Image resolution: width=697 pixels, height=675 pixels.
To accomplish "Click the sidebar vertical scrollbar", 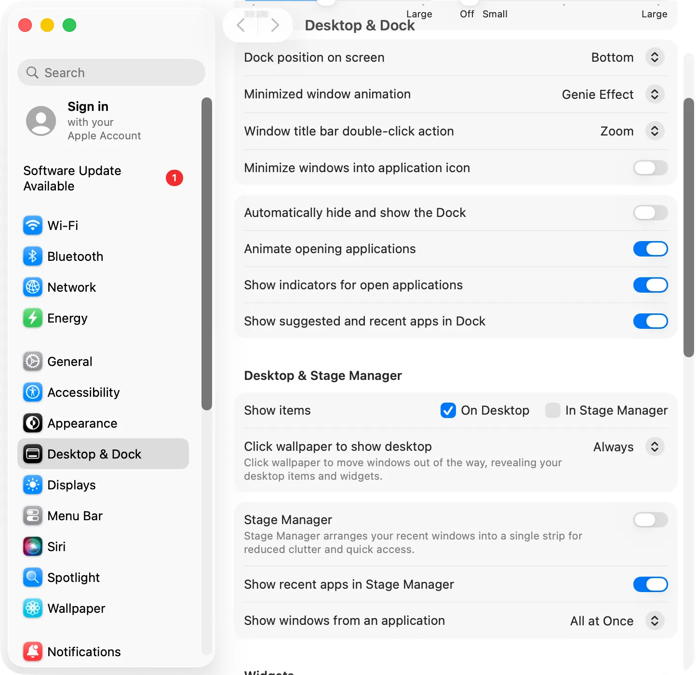I will (207, 254).
